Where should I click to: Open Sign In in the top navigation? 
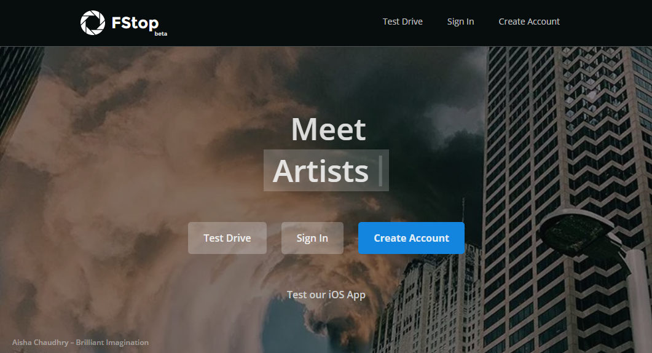pos(460,22)
